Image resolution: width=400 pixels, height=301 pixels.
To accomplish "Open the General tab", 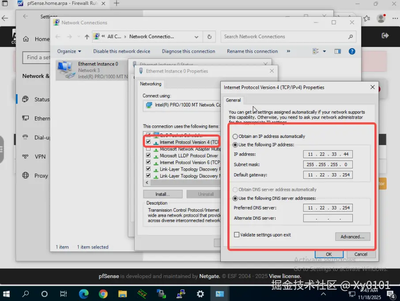I will (233, 100).
